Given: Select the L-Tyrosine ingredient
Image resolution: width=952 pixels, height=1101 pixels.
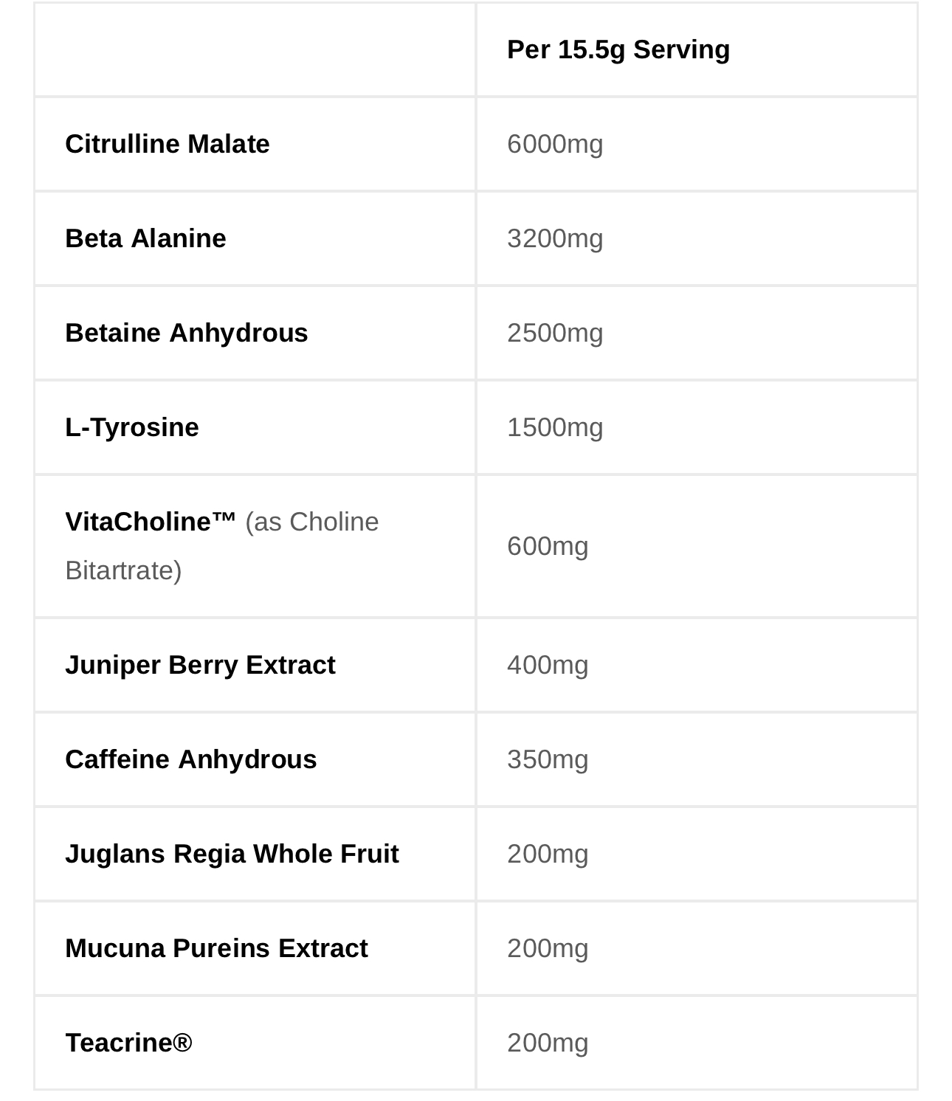Looking at the screenshot, I should (132, 427).
